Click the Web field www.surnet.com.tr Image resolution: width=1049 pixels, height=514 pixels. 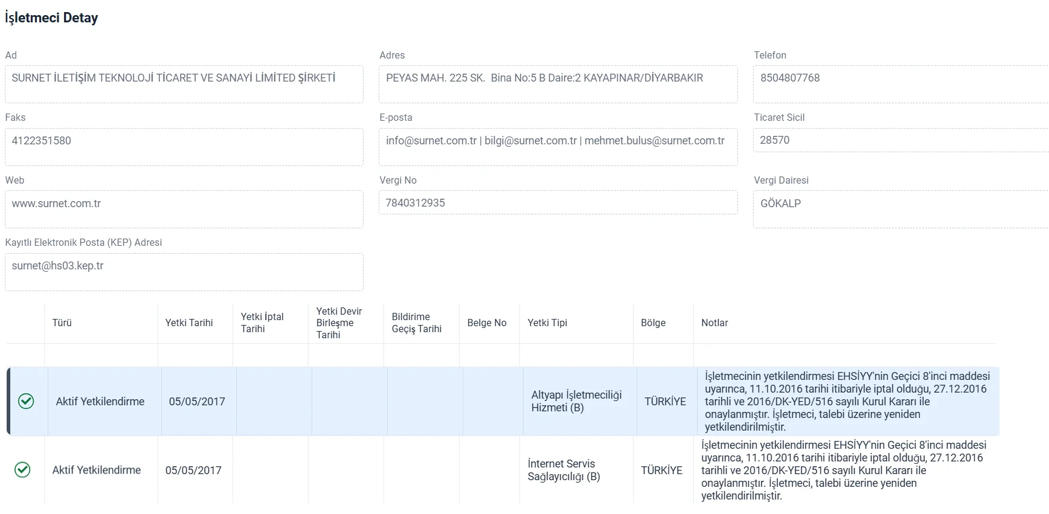(x=184, y=210)
